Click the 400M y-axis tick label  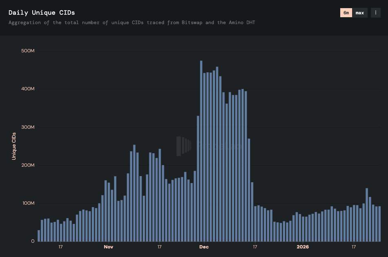(27, 89)
